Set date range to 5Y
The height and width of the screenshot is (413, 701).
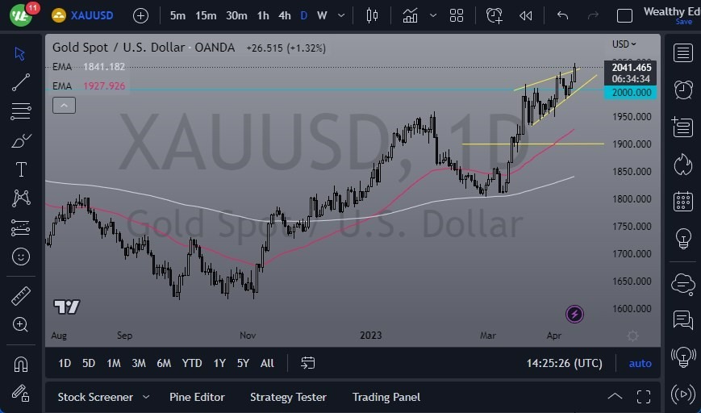point(243,363)
